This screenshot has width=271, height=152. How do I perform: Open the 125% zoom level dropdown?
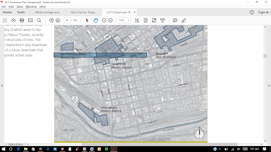point(124,20)
